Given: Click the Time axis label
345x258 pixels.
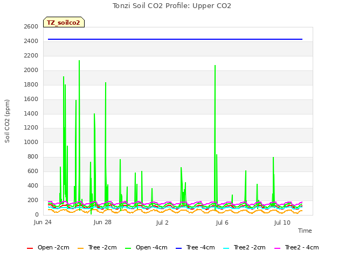Looking at the screenshot, I should (305, 231).
